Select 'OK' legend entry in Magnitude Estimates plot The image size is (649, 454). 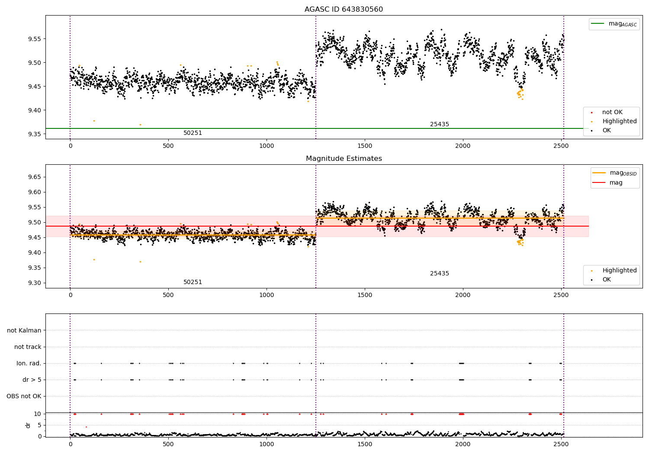point(607,280)
